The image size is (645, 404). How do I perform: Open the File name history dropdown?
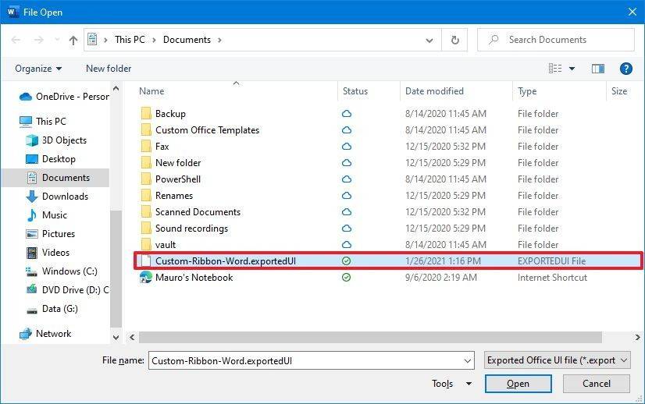pyautogui.click(x=467, y=360)
